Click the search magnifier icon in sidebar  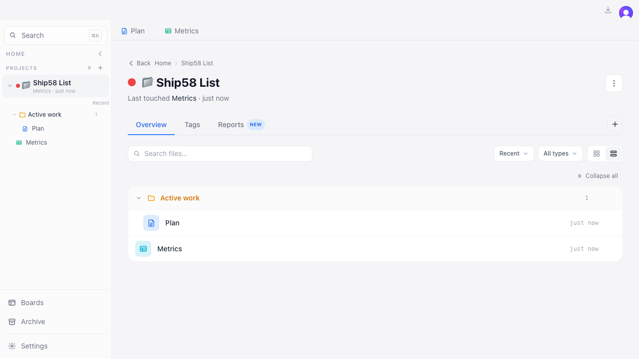pyautogui.click(x=13, y=35)
